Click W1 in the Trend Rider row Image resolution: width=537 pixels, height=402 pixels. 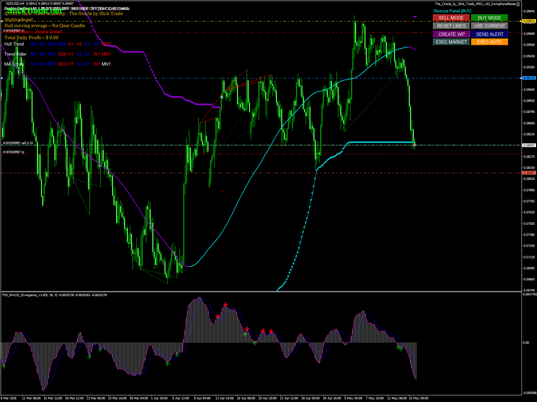tap(97, 54)
